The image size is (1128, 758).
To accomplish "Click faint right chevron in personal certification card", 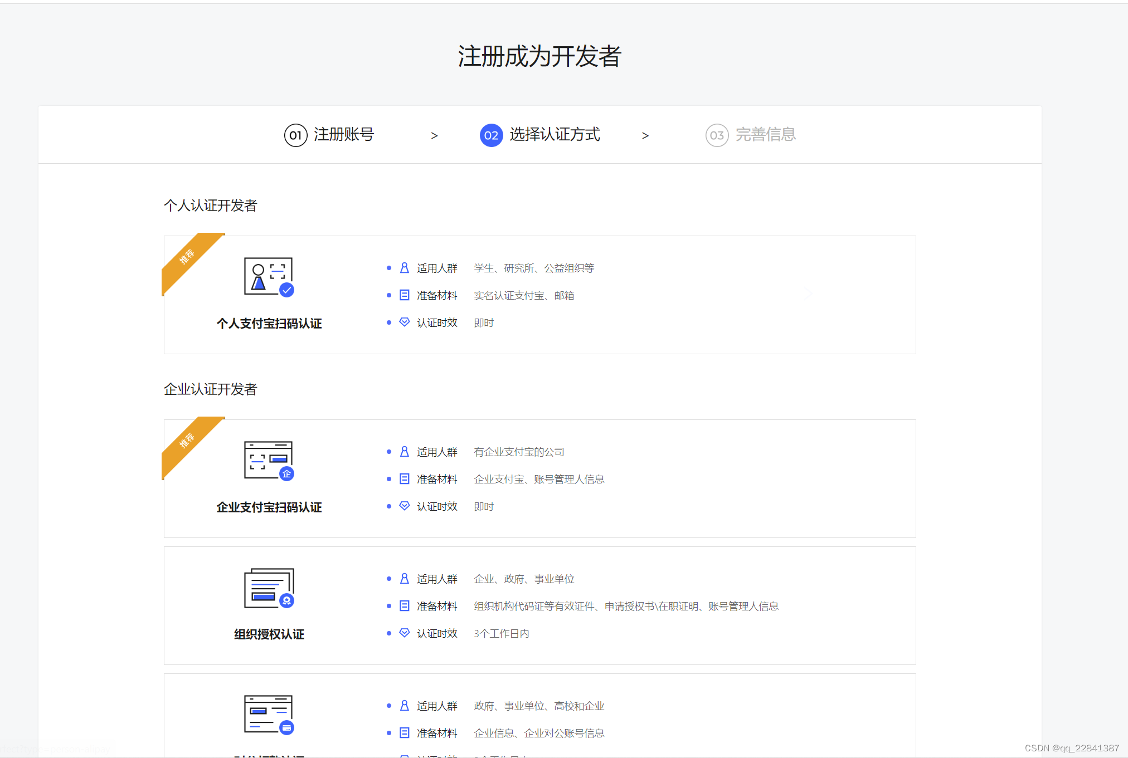I will [x=808, y=294].
